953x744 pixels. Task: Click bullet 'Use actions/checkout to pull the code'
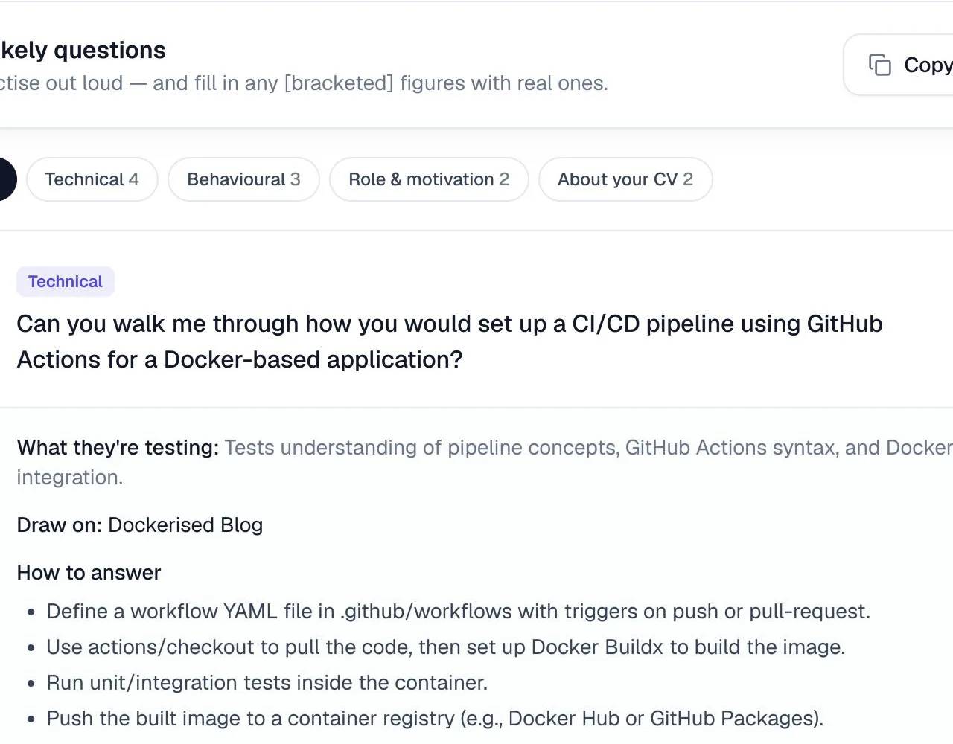tap(446, 647)
